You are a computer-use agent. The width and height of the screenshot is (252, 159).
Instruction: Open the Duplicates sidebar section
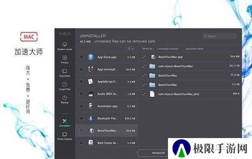[x=65, y=73]
